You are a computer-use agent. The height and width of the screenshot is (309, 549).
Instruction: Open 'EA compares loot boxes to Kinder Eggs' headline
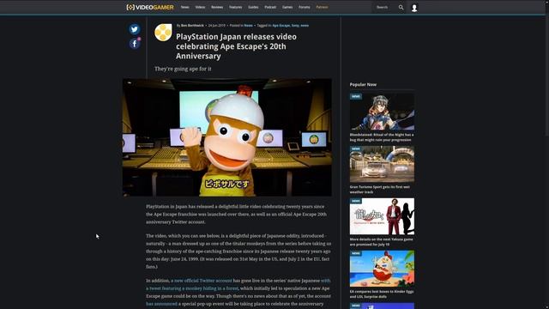point(382,294)
